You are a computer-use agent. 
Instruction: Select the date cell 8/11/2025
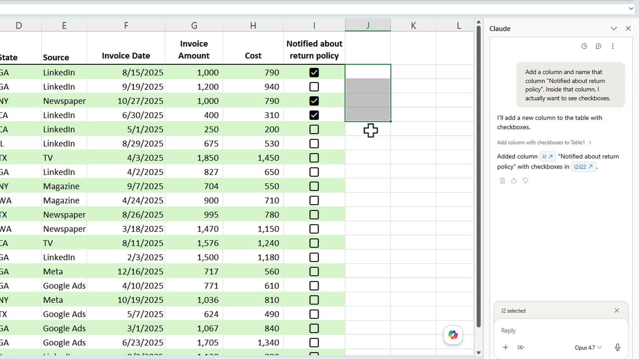coord(126,243)
